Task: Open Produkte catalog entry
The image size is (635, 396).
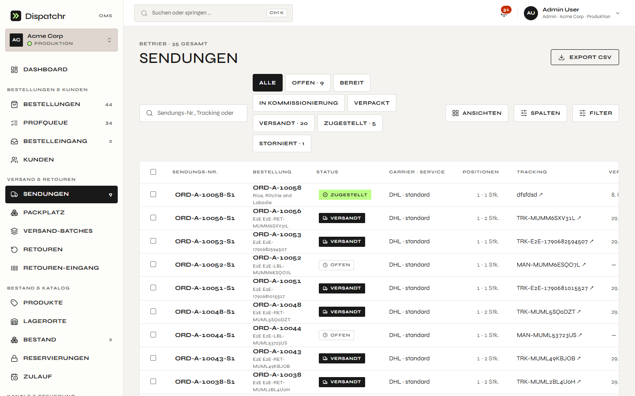Action: pos(61,303)
